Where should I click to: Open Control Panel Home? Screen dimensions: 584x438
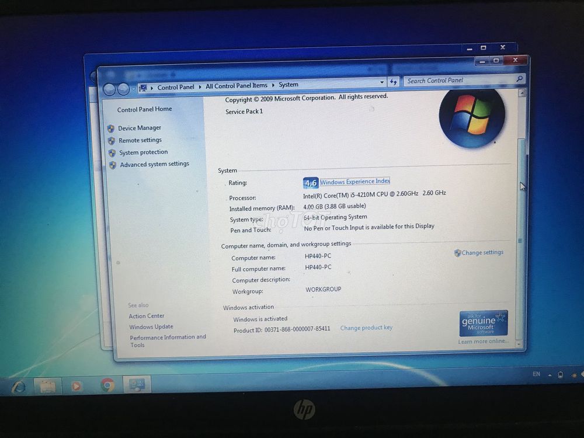pyautogui.click(x=144, y=109)
